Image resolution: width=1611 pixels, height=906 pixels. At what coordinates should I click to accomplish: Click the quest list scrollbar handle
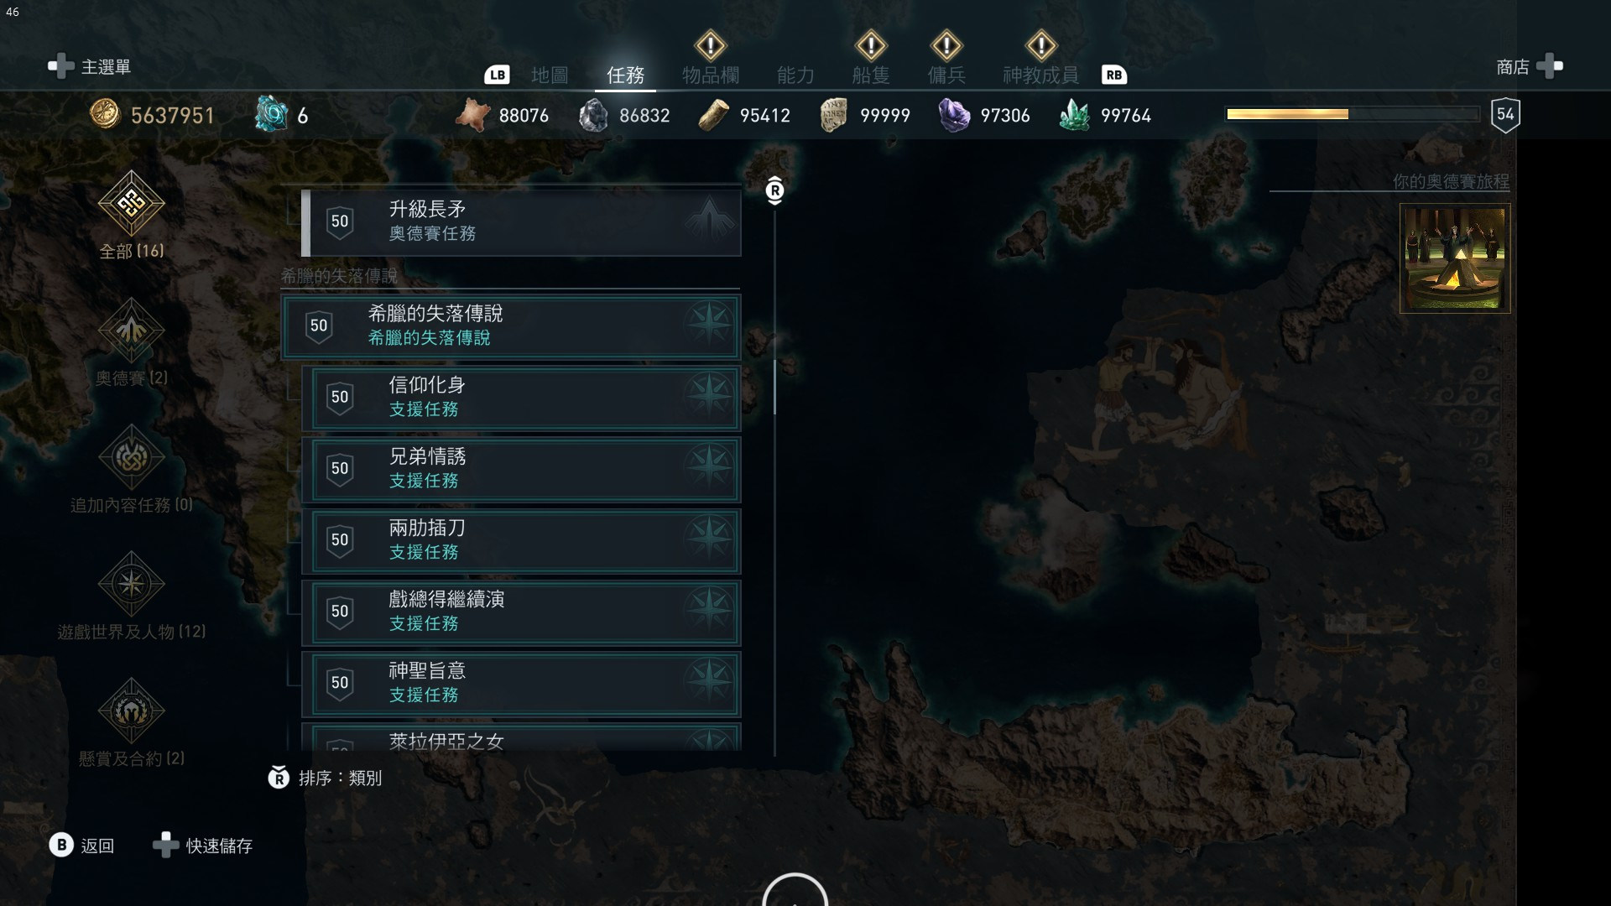point(774,387)
